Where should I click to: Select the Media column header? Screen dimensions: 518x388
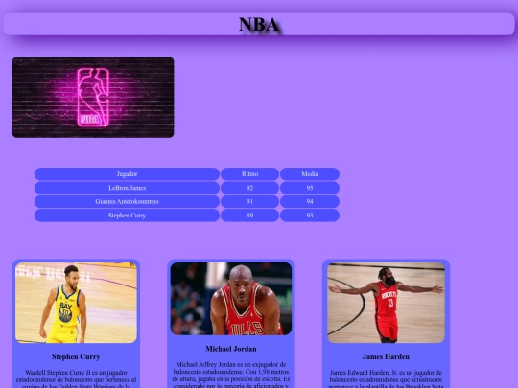310,173
